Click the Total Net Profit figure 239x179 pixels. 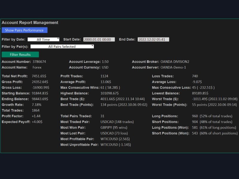tap(38, 76)
